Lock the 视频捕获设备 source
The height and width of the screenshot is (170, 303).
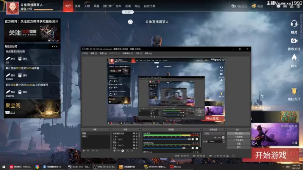pos(137,133)
